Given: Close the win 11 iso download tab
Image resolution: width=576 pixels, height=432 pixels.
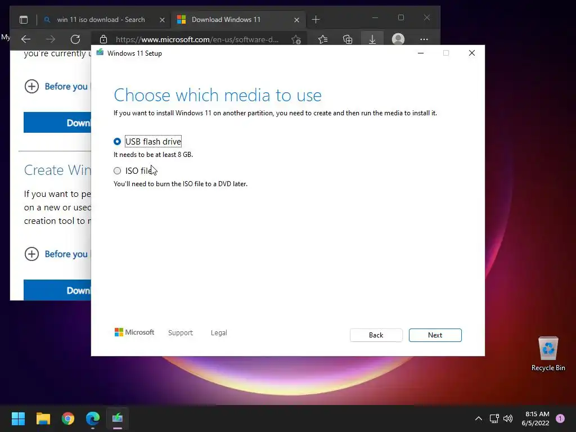Looking at the screenshot, I should pos(162,20).
